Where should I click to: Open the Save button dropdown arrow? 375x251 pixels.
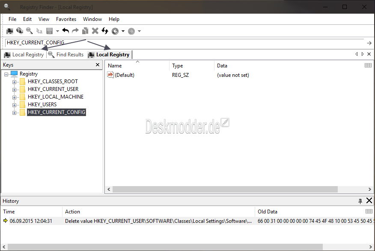point(57,31)
